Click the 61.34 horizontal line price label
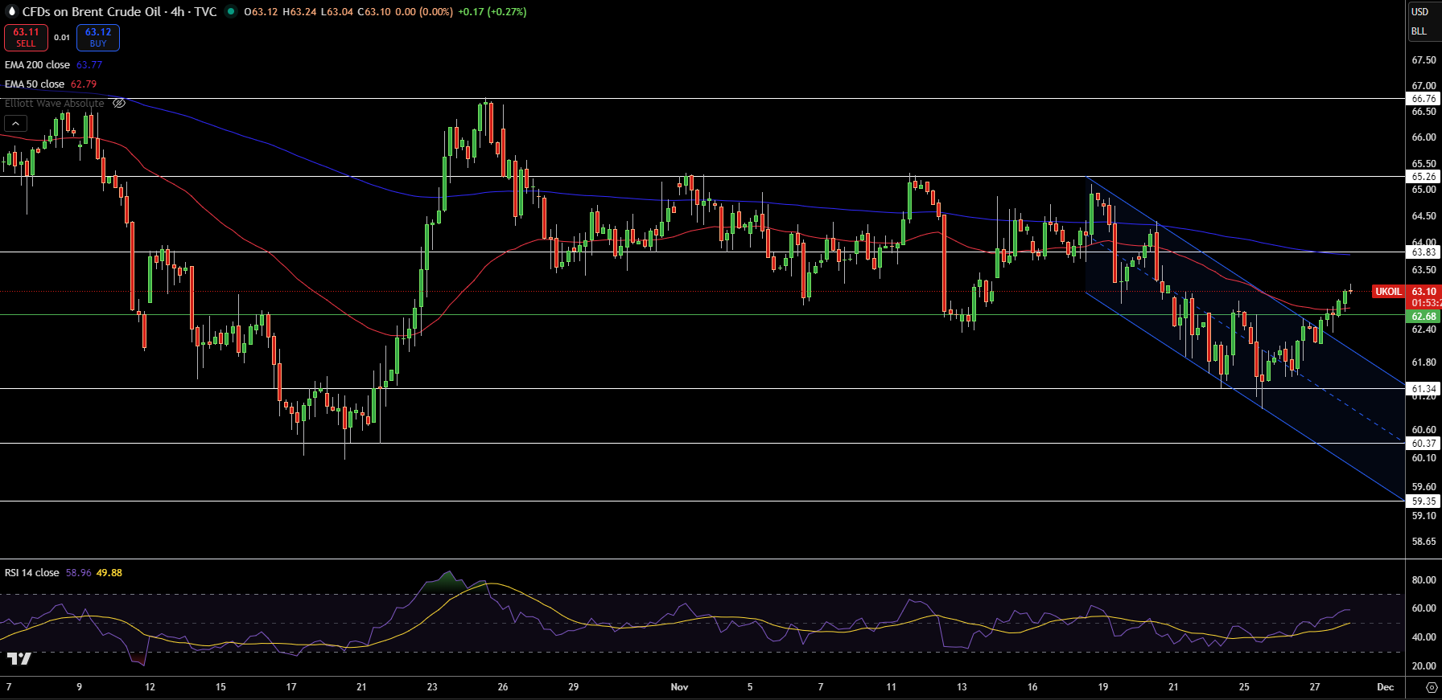The width and height of the screenshot is (1442, 700). tap(1423, 388)
